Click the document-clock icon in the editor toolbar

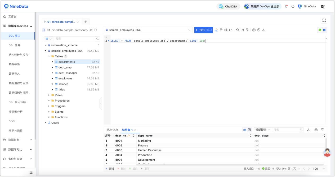pyautogui.click(x=247, y=30)
